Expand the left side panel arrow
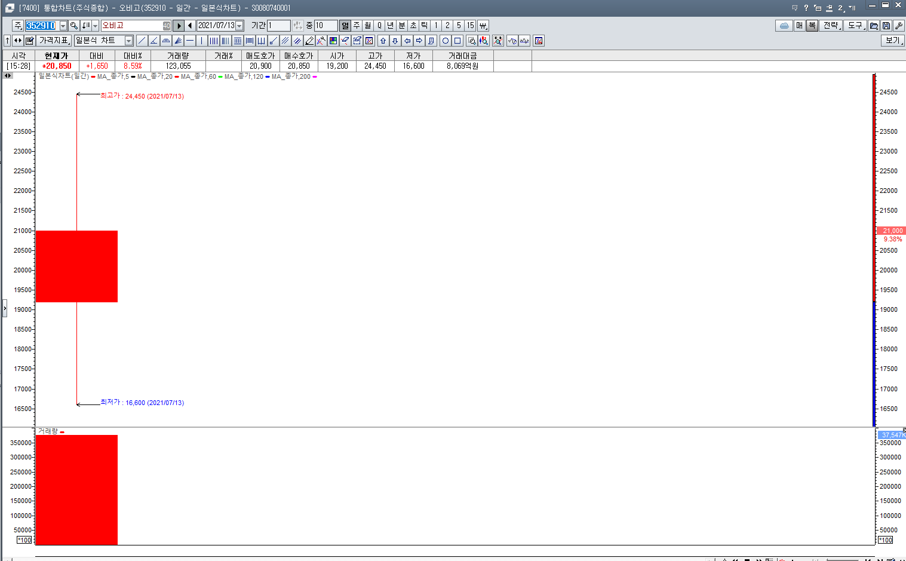This screenshot has height=561, width=906. [x=5, y=309]
